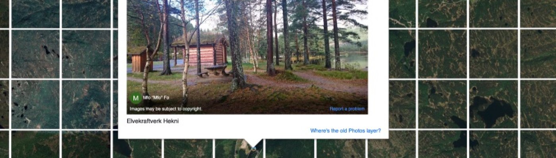Image resolution: width=556 pixels, height=158 pixels.
Task: Open the forest cabin photo
Action: [x=247, y=57]
